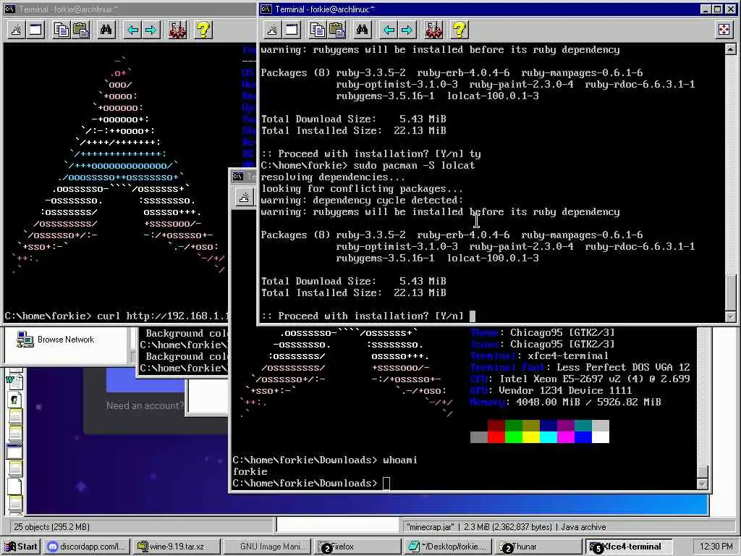Image resolution: width=741 pixels, height=556 pixels.
Task: Click down arrow on Downloads terminal scrollbar
Action: (702, 484)
